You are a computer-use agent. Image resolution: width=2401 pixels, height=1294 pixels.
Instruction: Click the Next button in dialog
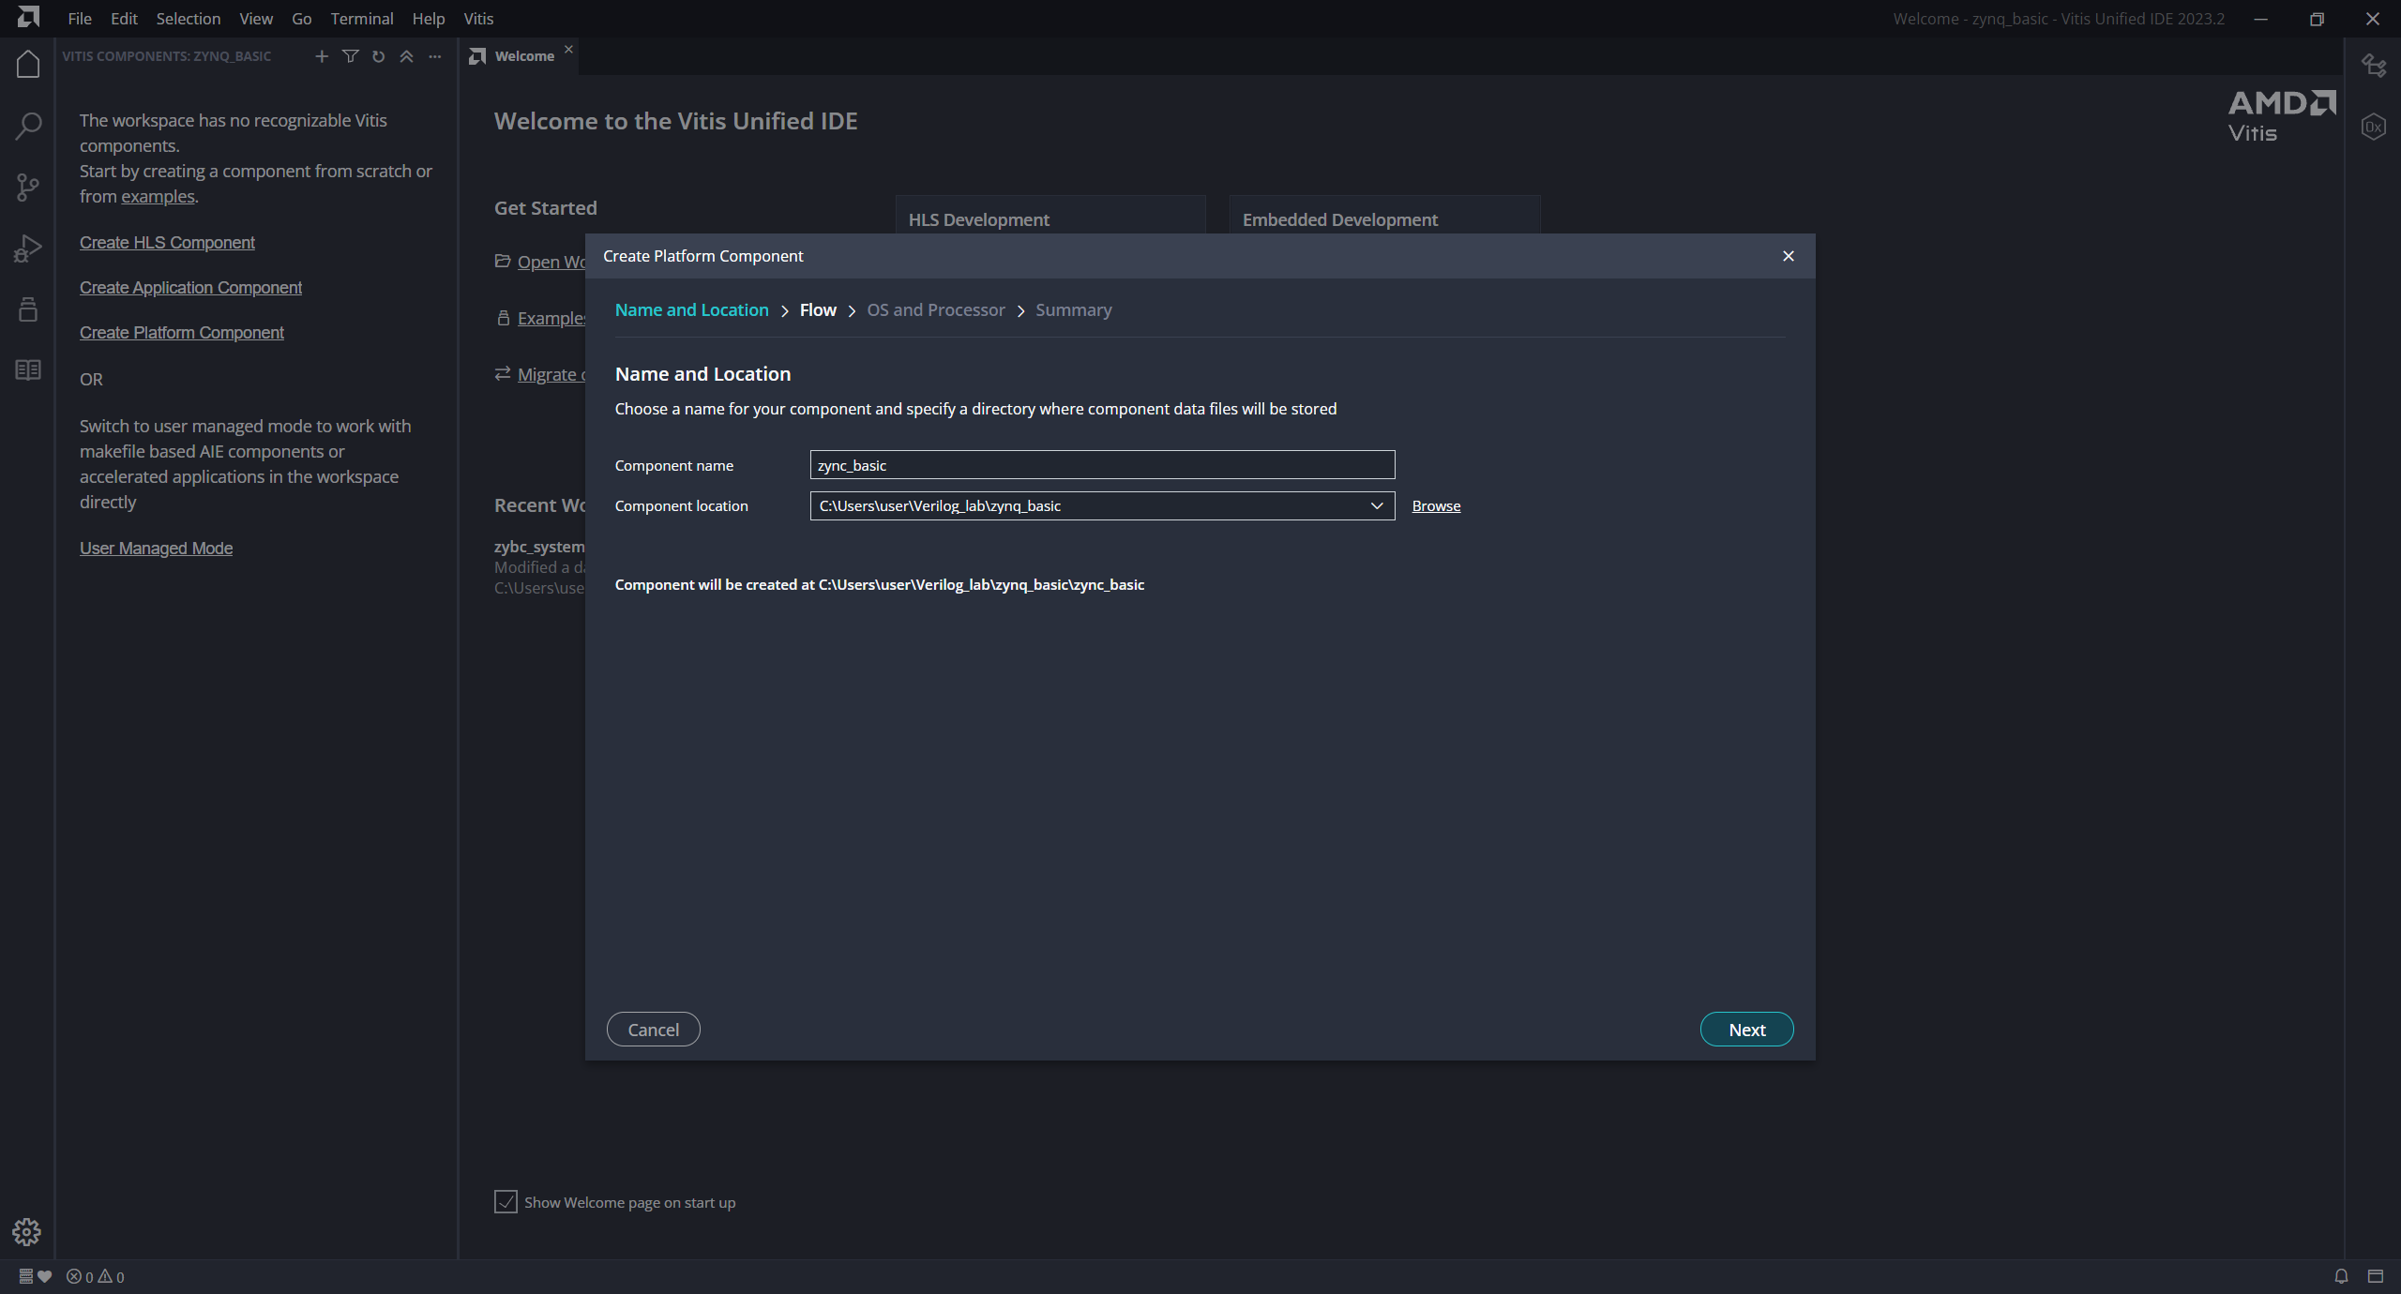(1745, 1030)
